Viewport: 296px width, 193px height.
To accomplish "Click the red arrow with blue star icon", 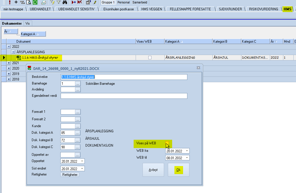I will pyautogui.click(x=74, y=2).
